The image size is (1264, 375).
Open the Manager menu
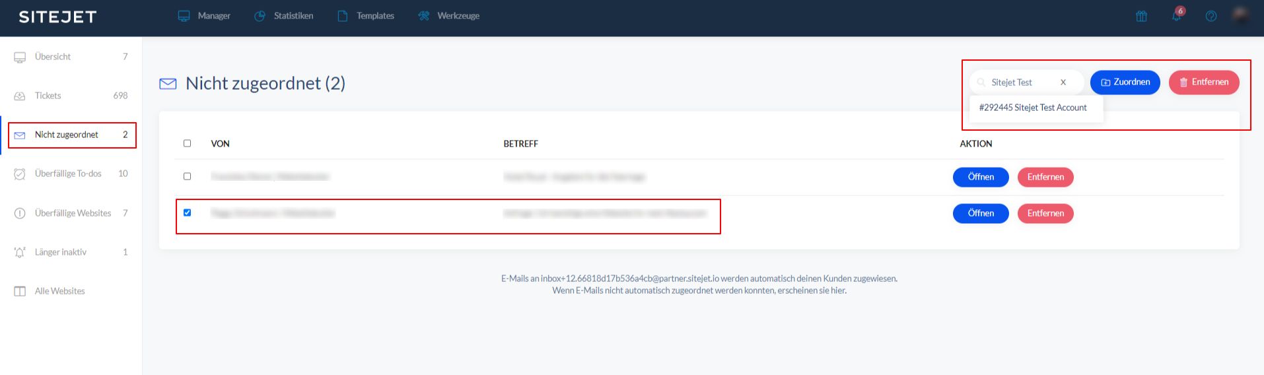[x=205, y=16]
